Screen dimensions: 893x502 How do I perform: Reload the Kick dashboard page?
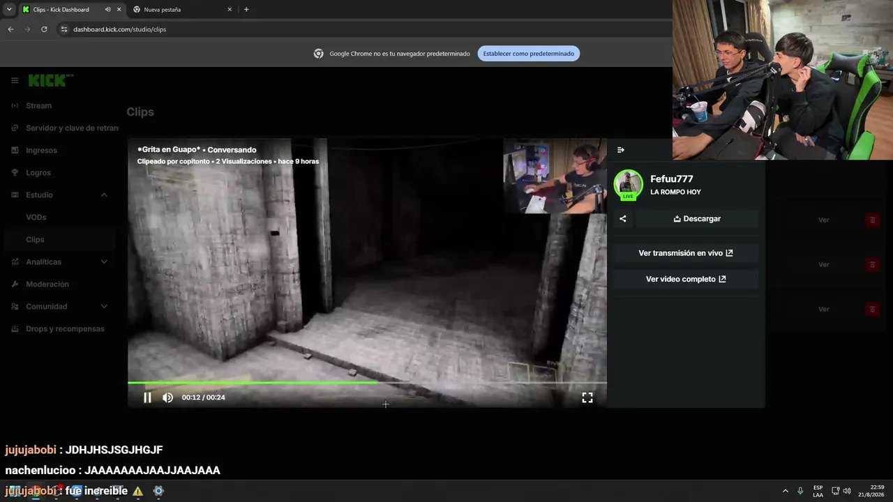[44, 29]
